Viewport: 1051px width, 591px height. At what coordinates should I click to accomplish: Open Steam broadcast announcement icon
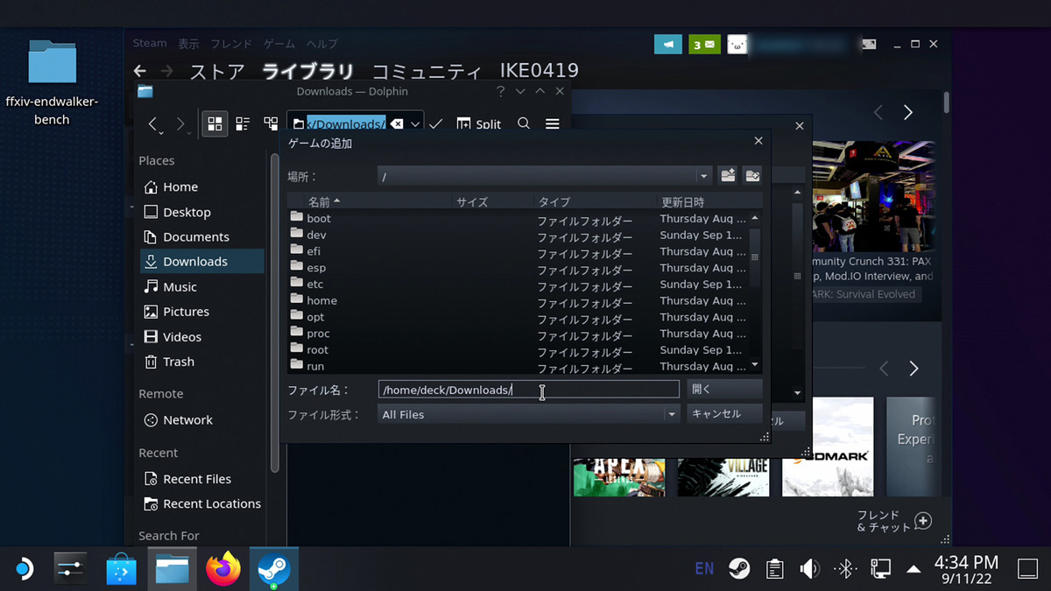coord(668,44)
